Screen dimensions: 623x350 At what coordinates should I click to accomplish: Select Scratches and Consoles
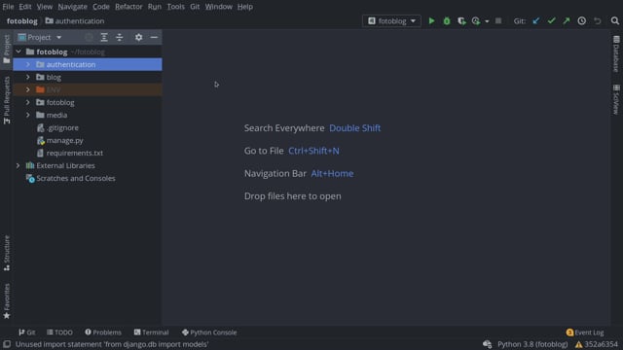(76, 178)
